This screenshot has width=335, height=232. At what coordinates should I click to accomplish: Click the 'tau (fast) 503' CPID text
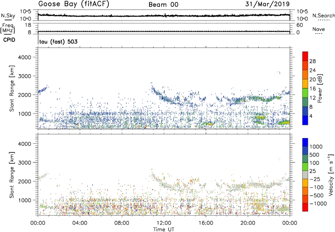[58, 41]
